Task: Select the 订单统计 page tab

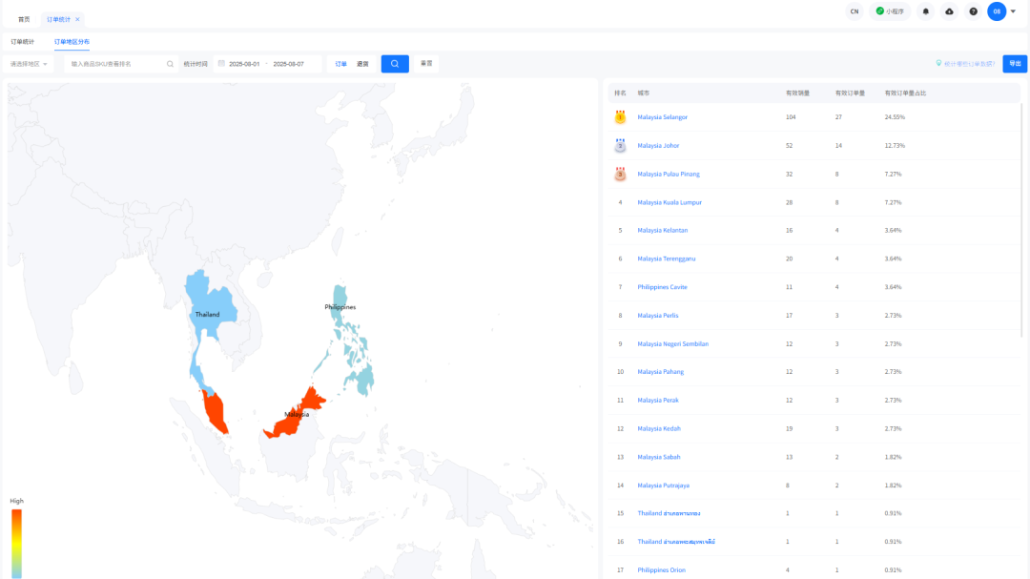Action: click(58, 20)
